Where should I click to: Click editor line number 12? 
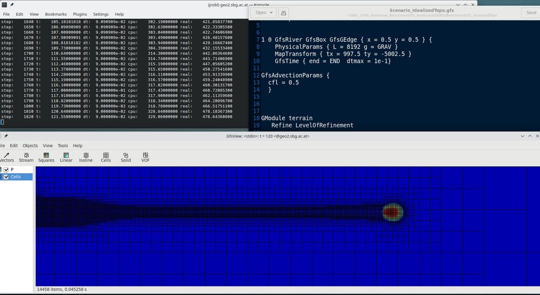(256, 76)
